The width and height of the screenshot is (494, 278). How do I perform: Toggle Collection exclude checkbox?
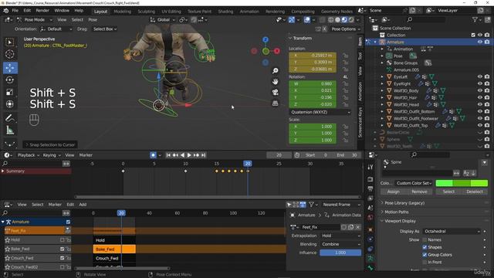tap(473, 35)
